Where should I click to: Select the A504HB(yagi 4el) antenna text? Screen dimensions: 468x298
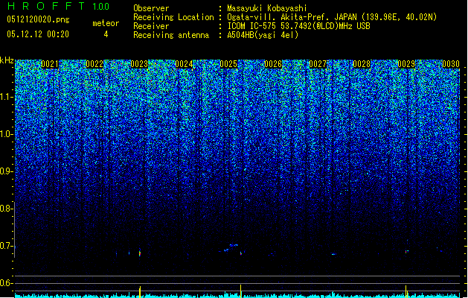[263, 35]
